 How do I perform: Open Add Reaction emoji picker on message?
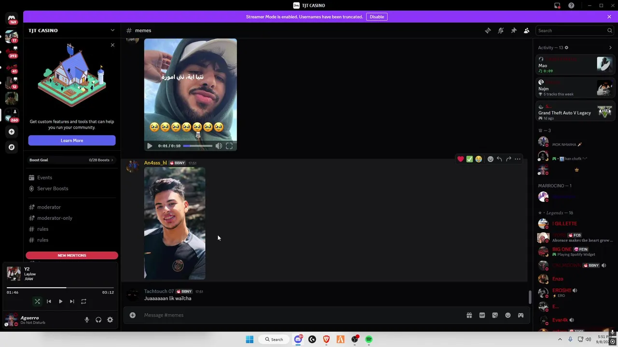coord(491,159)
